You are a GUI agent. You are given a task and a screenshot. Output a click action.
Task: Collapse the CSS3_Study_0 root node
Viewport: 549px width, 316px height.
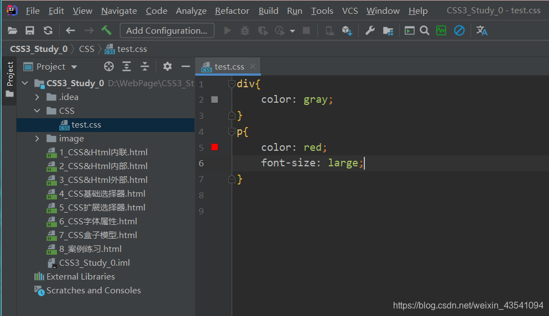pyautogui.click(x=25, y=83)
